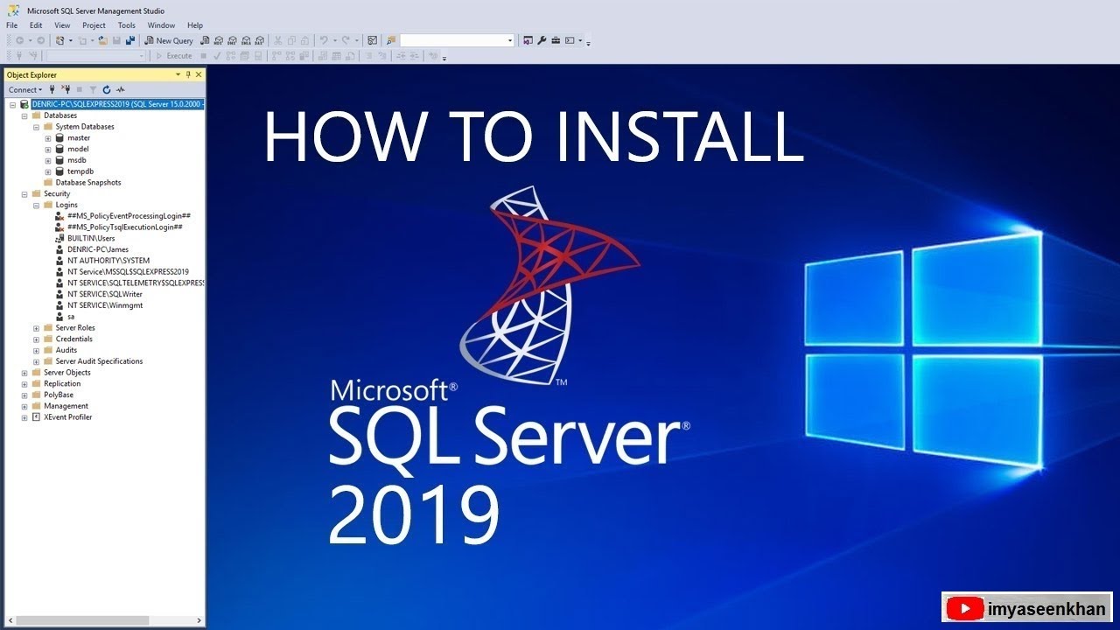The width and height of the screenshot is (1120, 630).
Task: Expand the Server Objects node
Action: 24,373
